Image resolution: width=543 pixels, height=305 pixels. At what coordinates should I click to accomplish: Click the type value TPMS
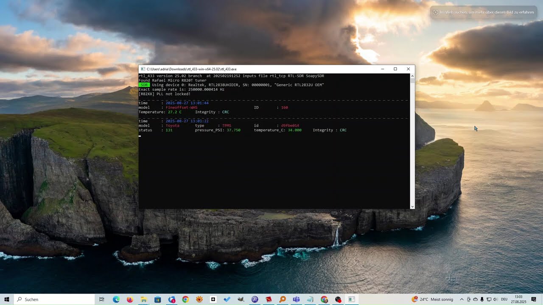tap(227, 126)
